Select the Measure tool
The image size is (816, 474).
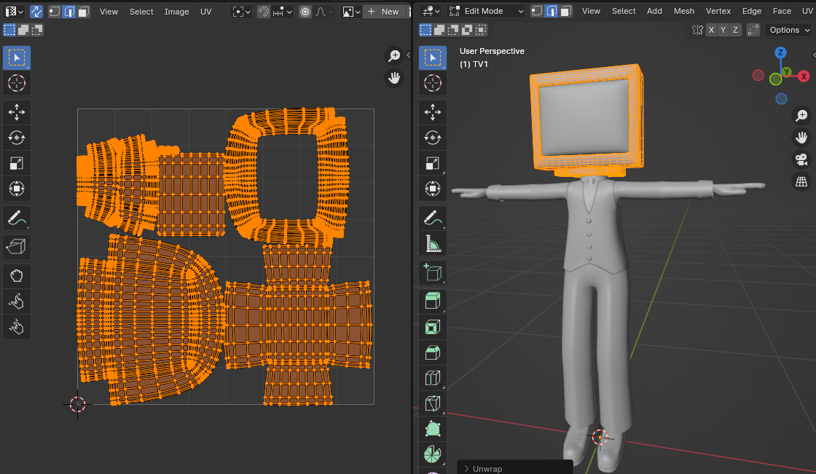click(433, 243)
